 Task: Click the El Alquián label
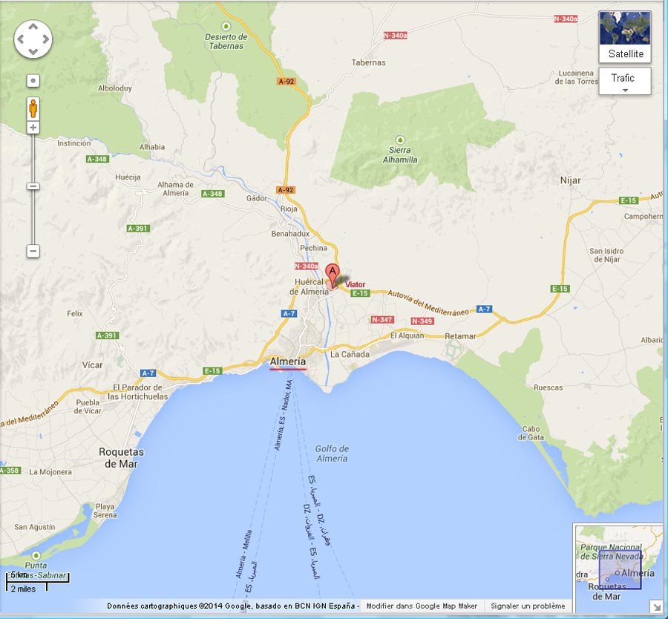tap(407, 335)
